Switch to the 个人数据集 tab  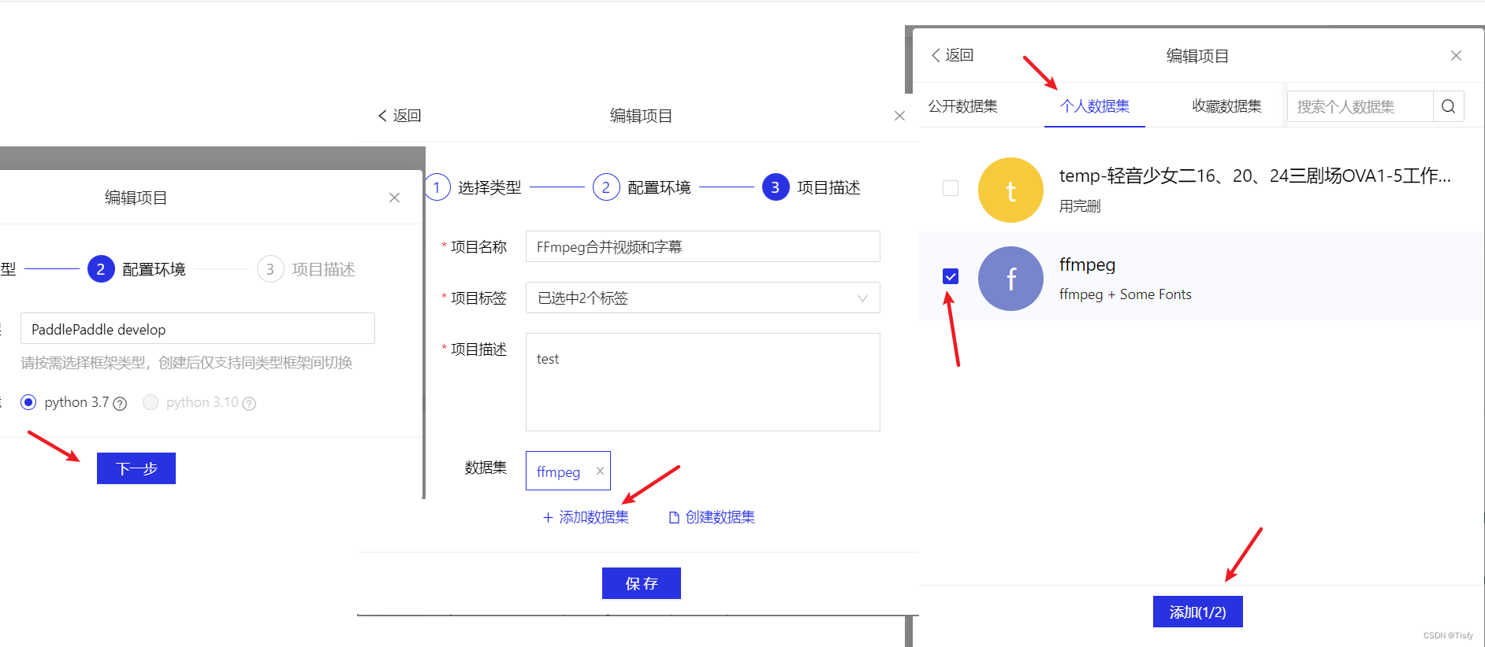click(1094, 106)
